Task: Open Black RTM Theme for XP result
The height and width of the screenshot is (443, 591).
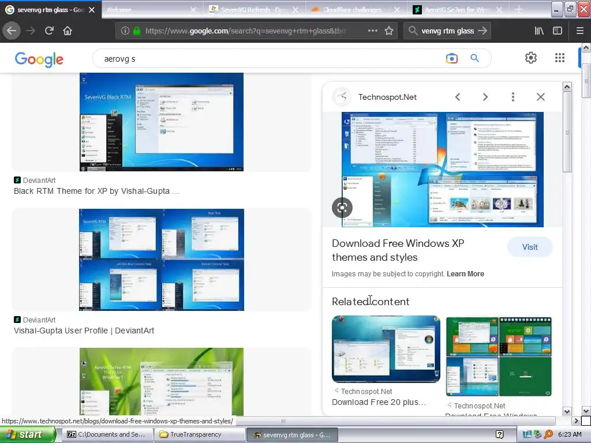Action: click(x=96, y=191)
